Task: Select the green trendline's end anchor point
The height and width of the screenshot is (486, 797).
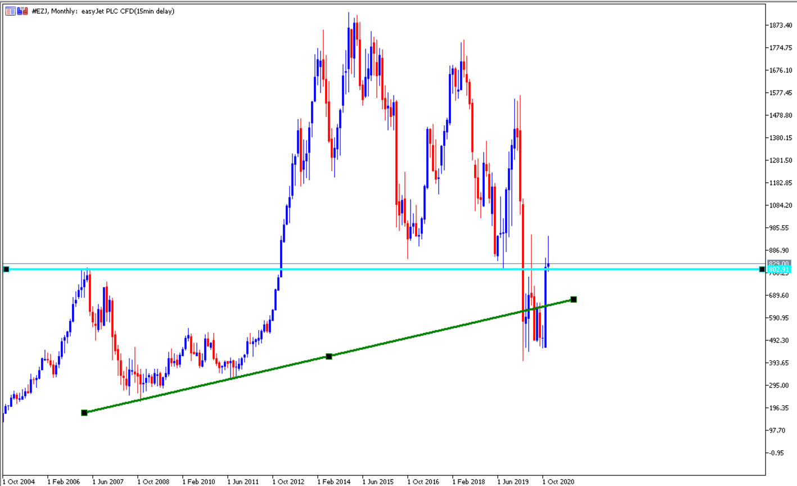Action: click(574, 299)
